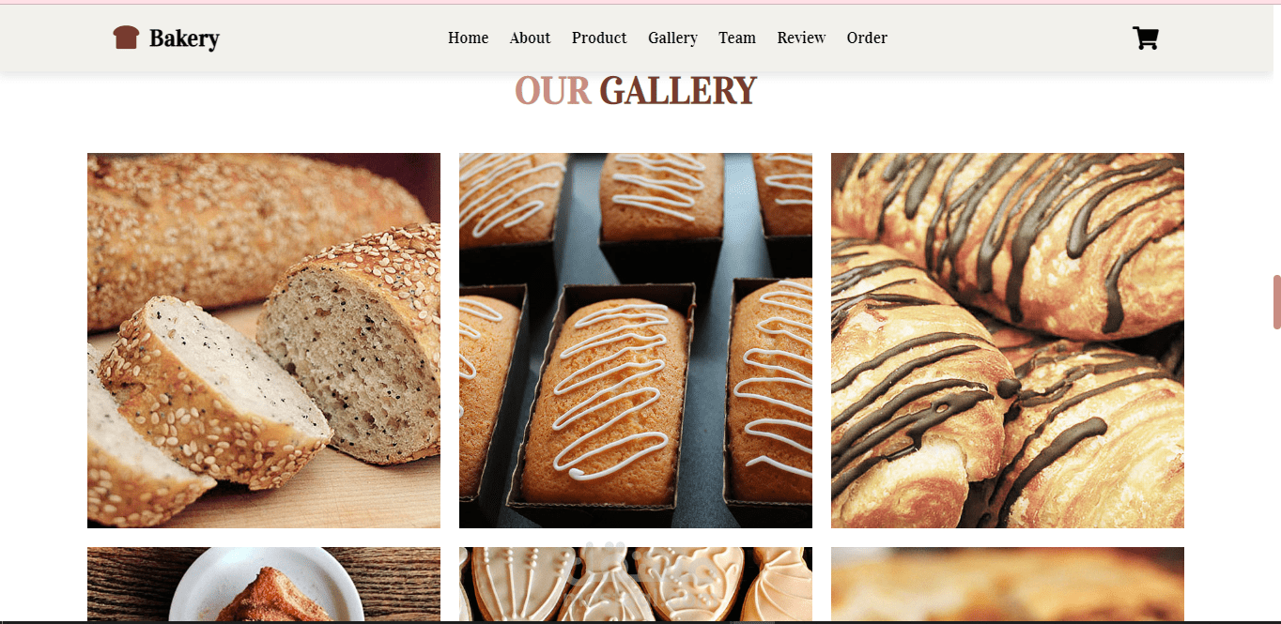Jump to the Team section
Viewport: 1281px width, 624px height.
pyautogui.click(x=737, y=38)
